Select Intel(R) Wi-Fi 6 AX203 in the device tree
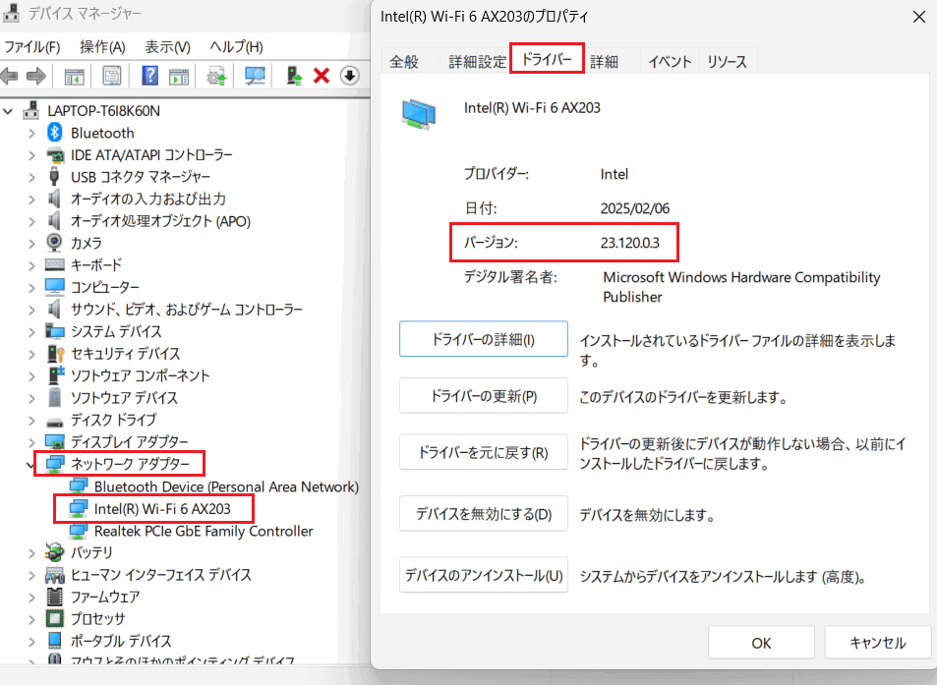This screenshot has width=937, height=685. click(x=162, y=509)
